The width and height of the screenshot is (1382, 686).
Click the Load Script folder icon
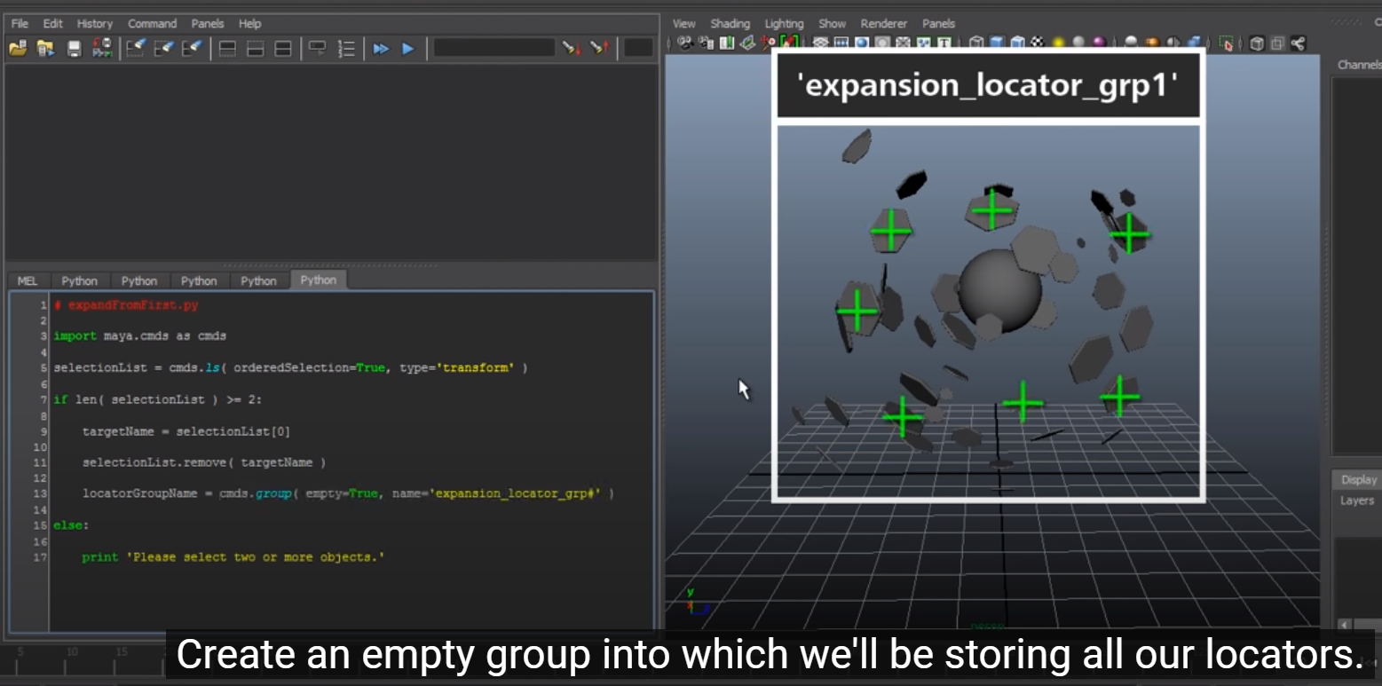18,48
